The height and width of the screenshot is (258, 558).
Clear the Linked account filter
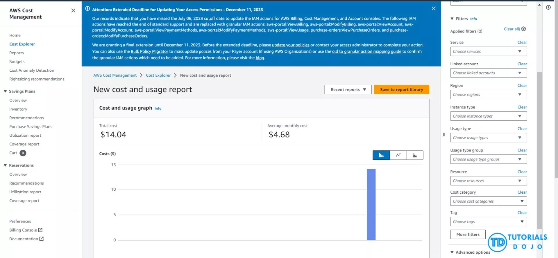tap(522, 64)
